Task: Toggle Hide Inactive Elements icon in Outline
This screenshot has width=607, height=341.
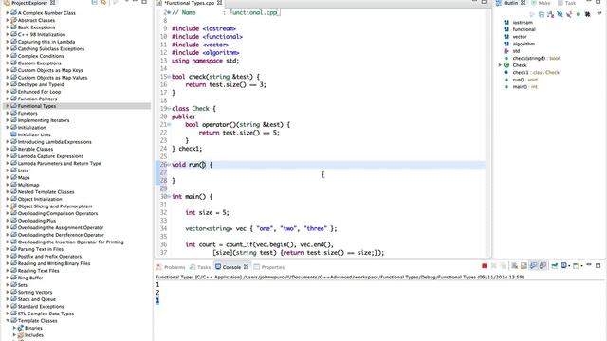Action: [588, 14]
